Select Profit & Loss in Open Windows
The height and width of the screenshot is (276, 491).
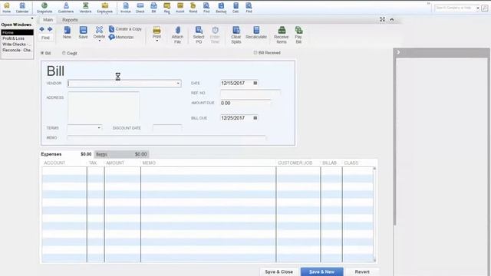click(17, 38)
